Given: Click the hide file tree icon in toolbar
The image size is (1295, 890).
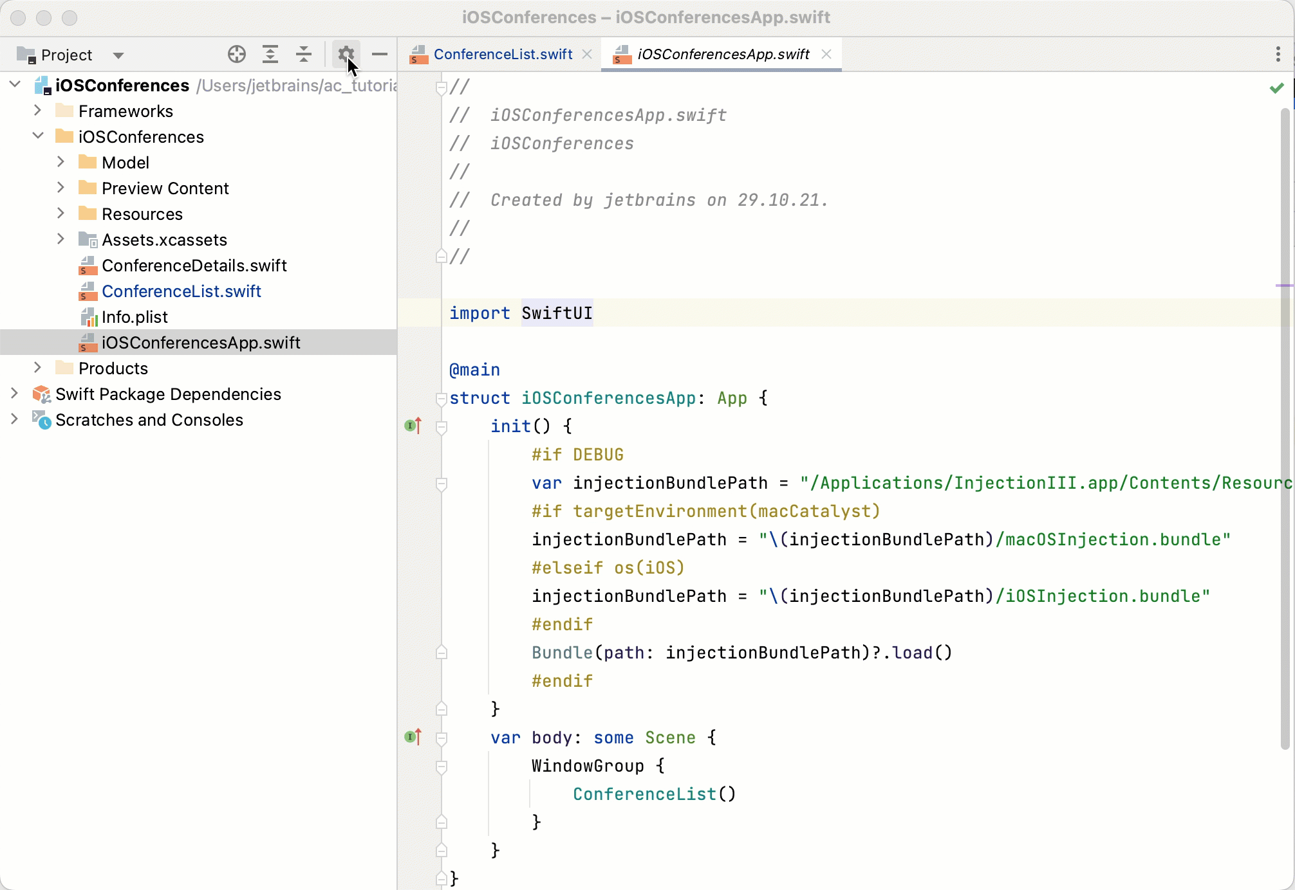Looking at the screenshot, I should (380, 54).
